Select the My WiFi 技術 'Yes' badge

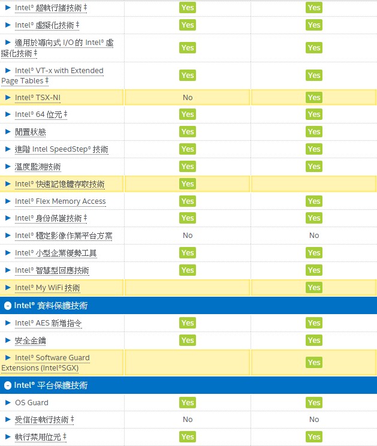(x=314, y=288)
